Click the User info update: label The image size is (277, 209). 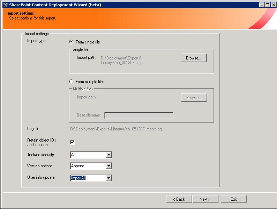click(41, 177)
